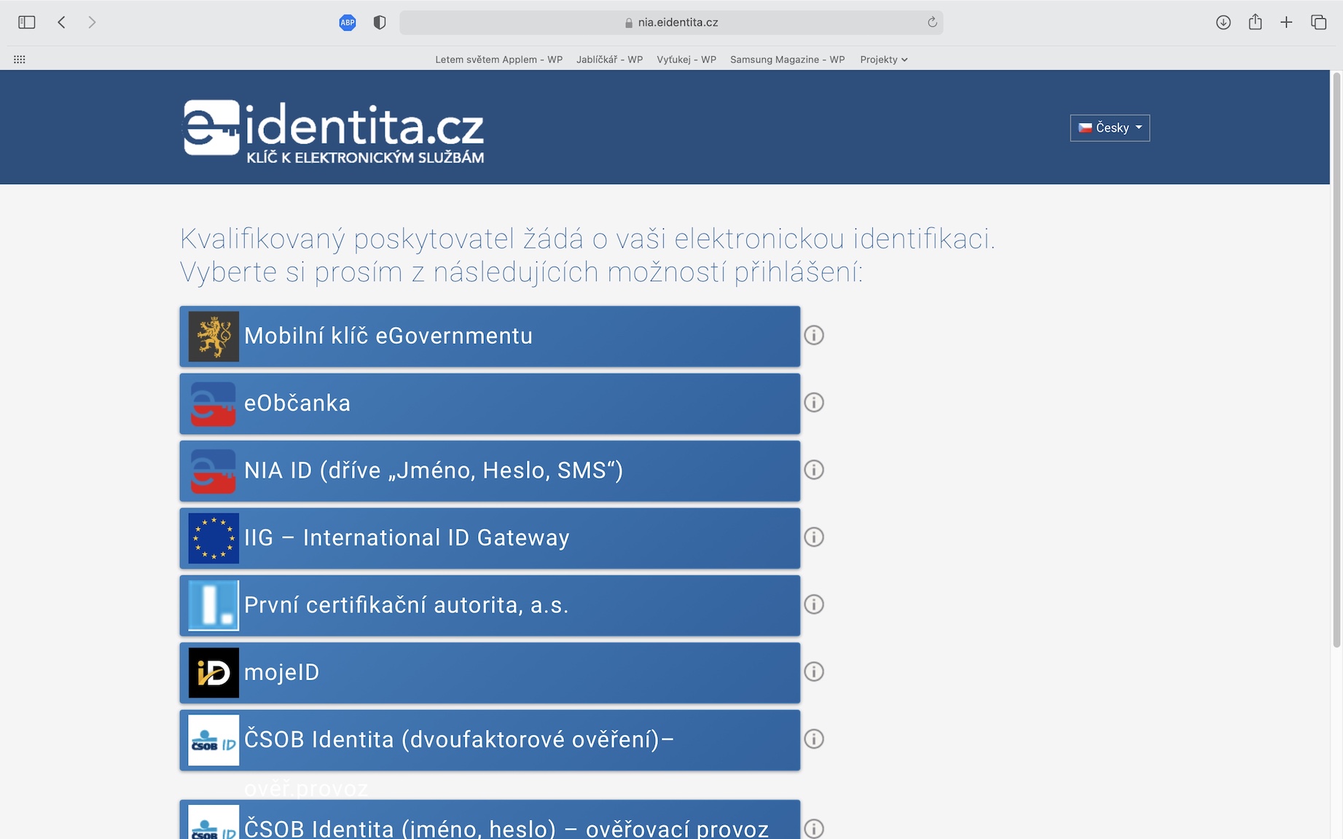1343x839 pixels.
Task: Go forward to next page
Action: pos(92,23)
